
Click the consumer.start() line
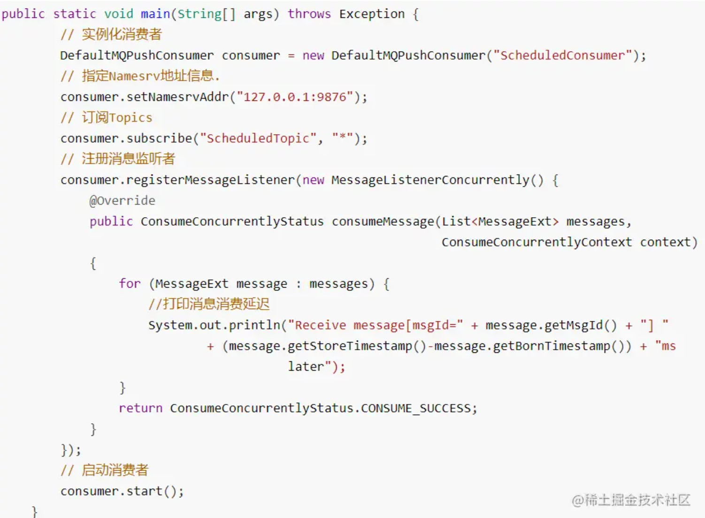pyautogui.click(x=122, y=491)
